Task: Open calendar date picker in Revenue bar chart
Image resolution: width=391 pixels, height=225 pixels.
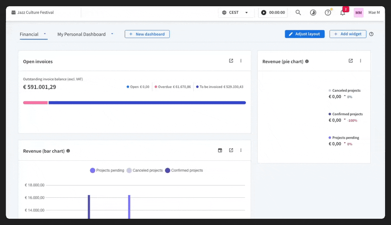Action: click(220, 150)
